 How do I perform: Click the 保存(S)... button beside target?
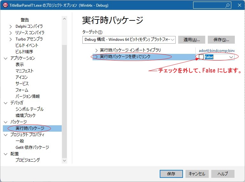(x=221, y=40)
